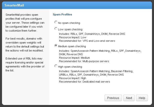
Task: Click the "Low spam checking" label text
Action: point(70,30)
